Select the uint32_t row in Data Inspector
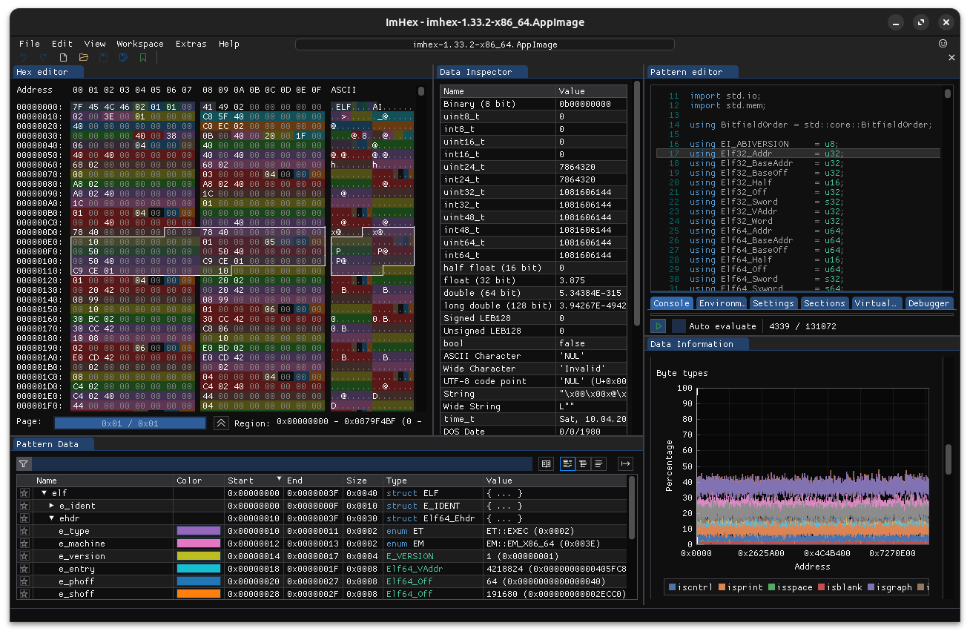The height and width of the screenshot is (634, 970). click(533, 192)
